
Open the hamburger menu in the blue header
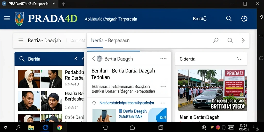[7, 18]
